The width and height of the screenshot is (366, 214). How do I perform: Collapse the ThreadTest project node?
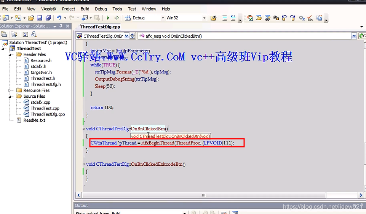tap(3, 49)
